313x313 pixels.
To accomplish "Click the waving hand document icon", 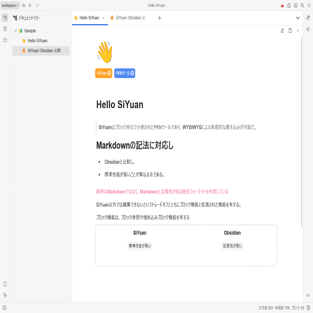I will [105, 52].
